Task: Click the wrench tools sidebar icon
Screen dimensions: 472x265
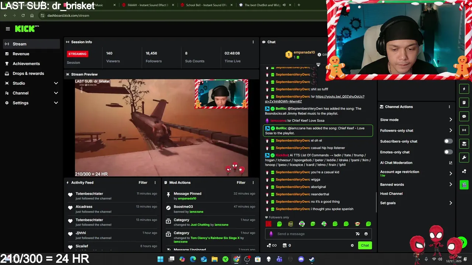Action: [464, 158]
